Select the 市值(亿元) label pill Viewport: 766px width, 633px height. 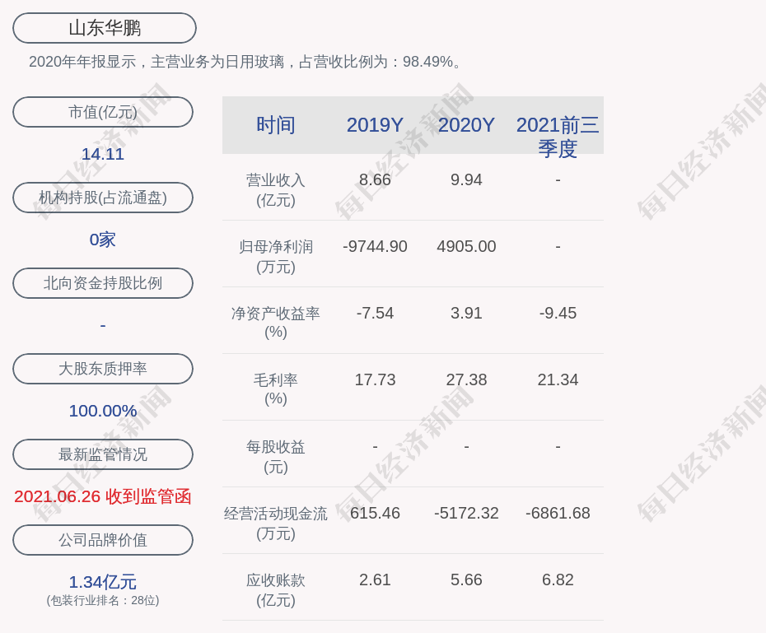coord(103,112)
